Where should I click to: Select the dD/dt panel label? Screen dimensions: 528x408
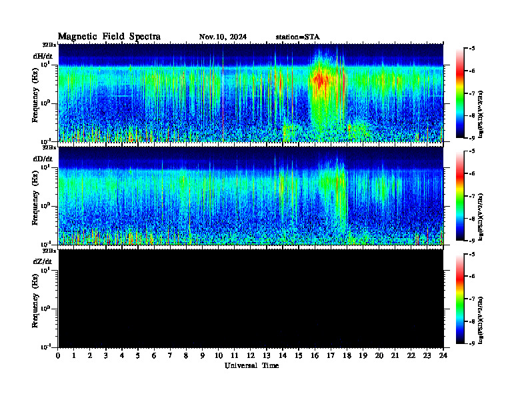tap(43, 159)
